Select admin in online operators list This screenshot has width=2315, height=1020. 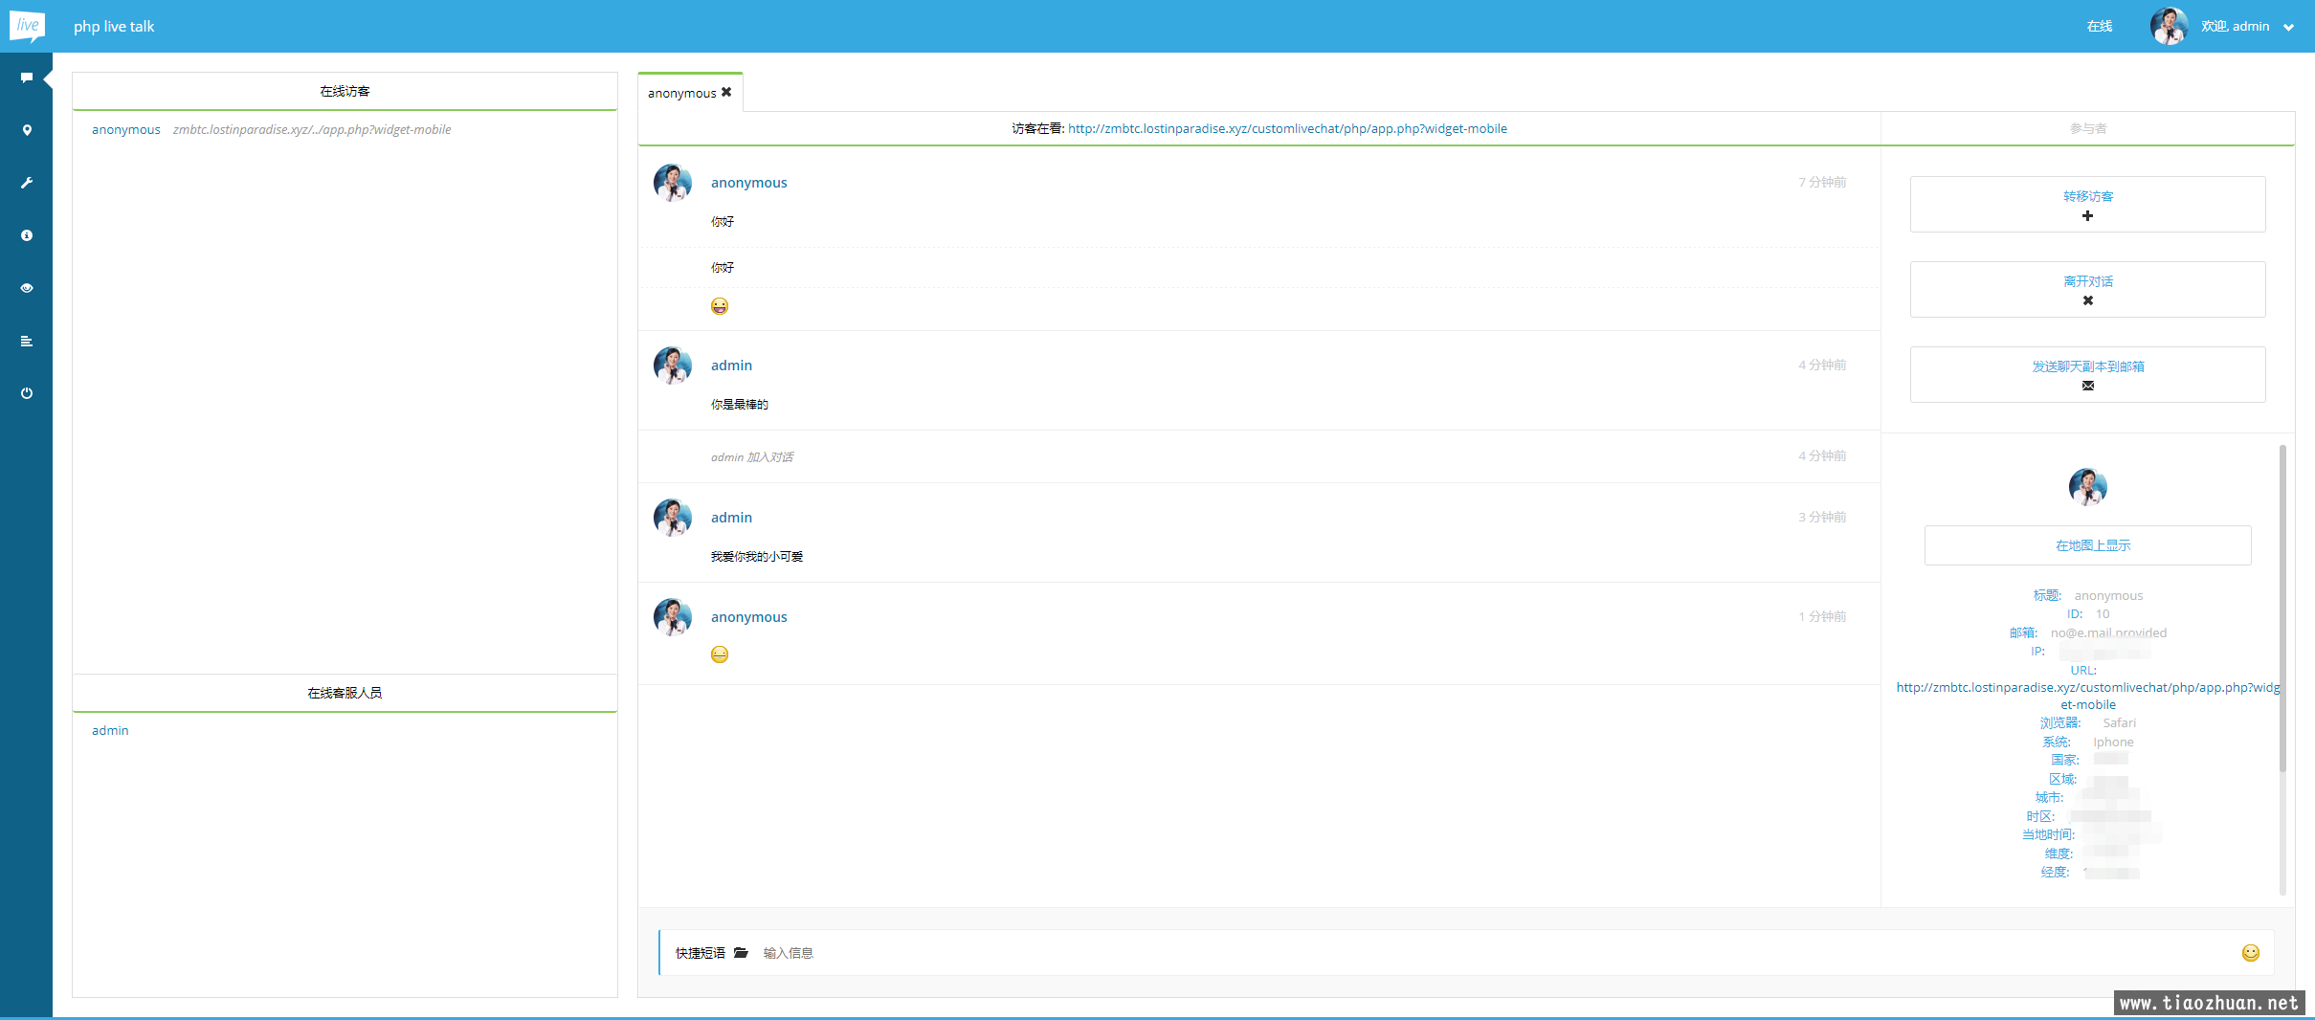(x=110, y=730)
